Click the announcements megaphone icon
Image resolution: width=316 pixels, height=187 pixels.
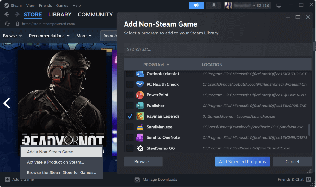196,5
